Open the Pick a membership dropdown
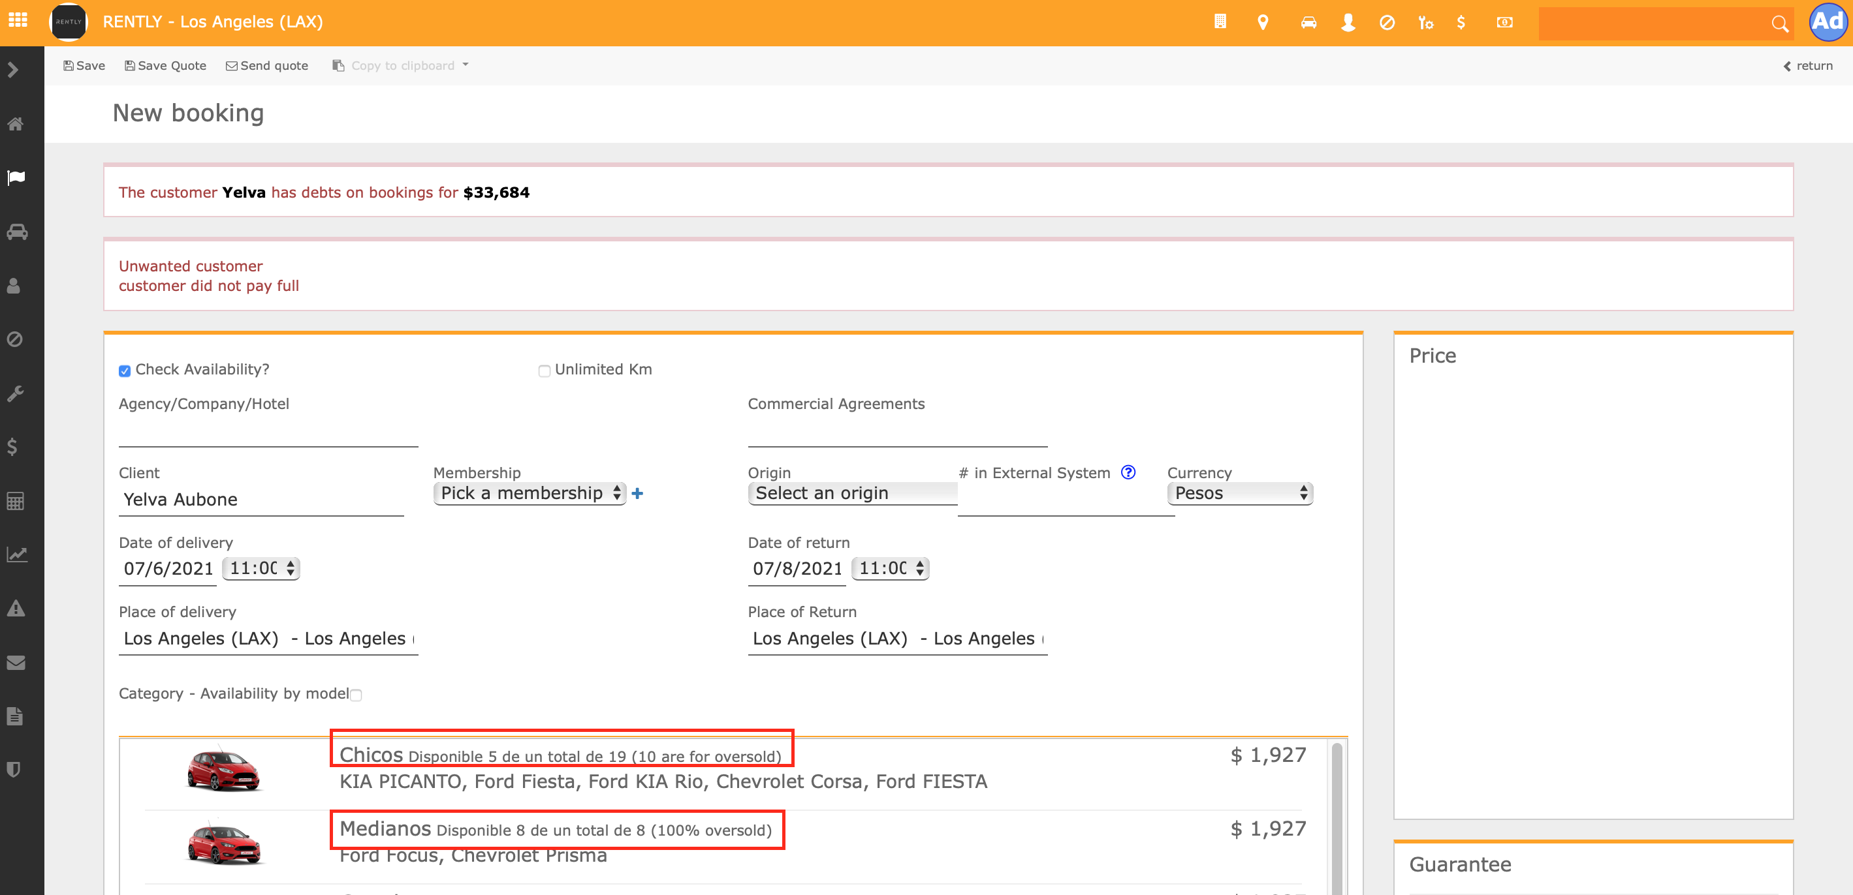The image size is (1853, 895). tap(530, 493)
